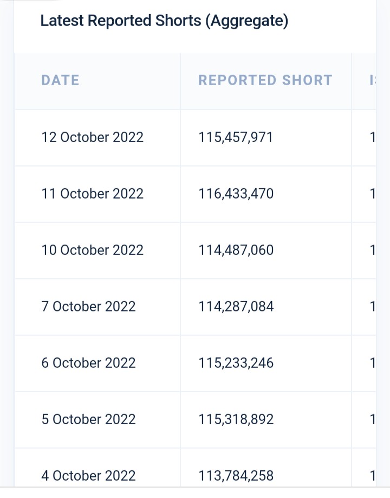Click the cut-off third column value for 12 October
The width and height of the screenshot is (390, 498).
[373, 138]
